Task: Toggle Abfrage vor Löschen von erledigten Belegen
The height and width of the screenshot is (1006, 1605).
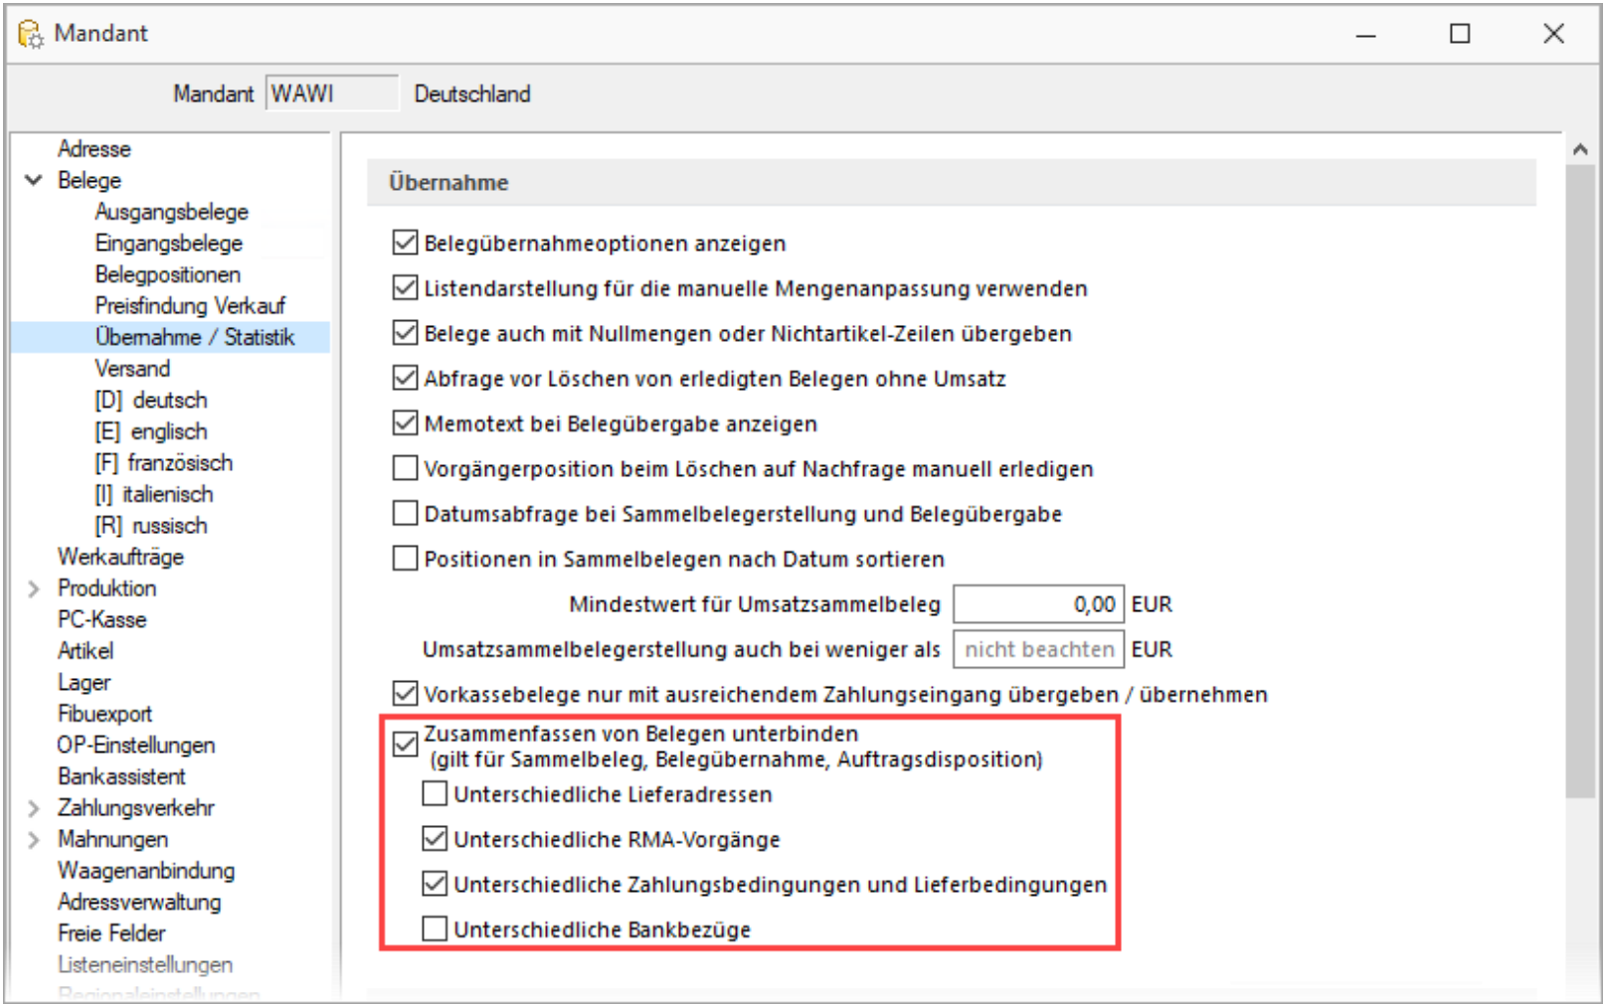Action: [x=405, y=378]
